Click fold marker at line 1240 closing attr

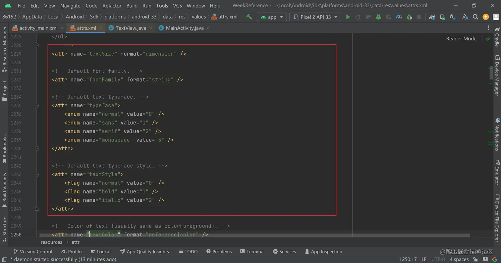click(x=37, y=148)
